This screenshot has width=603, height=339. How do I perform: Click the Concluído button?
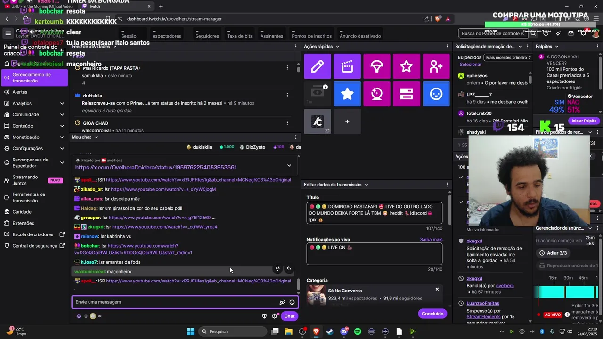coord(432,314)
